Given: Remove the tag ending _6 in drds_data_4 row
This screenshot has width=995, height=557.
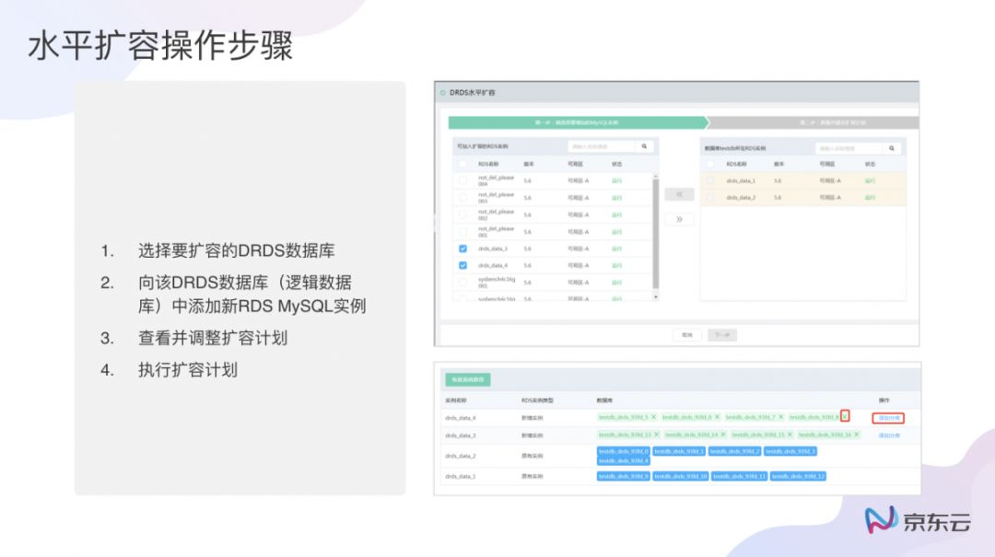Looking at the screenshot, I should [x=717, y=417].
